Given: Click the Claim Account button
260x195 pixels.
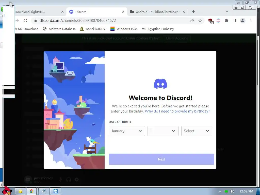Looking at the screenshot, I should (x=177, y=38).
